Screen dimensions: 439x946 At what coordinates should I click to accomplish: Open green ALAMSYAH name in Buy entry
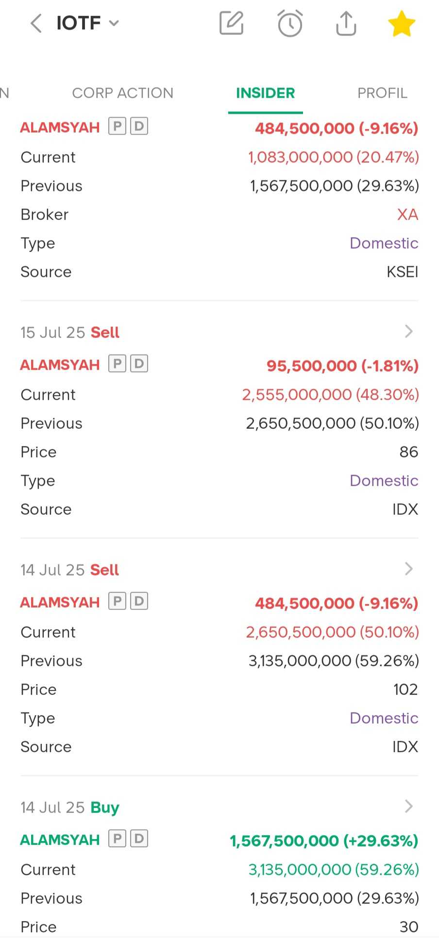pyautogui.click(x=60, y=840)
